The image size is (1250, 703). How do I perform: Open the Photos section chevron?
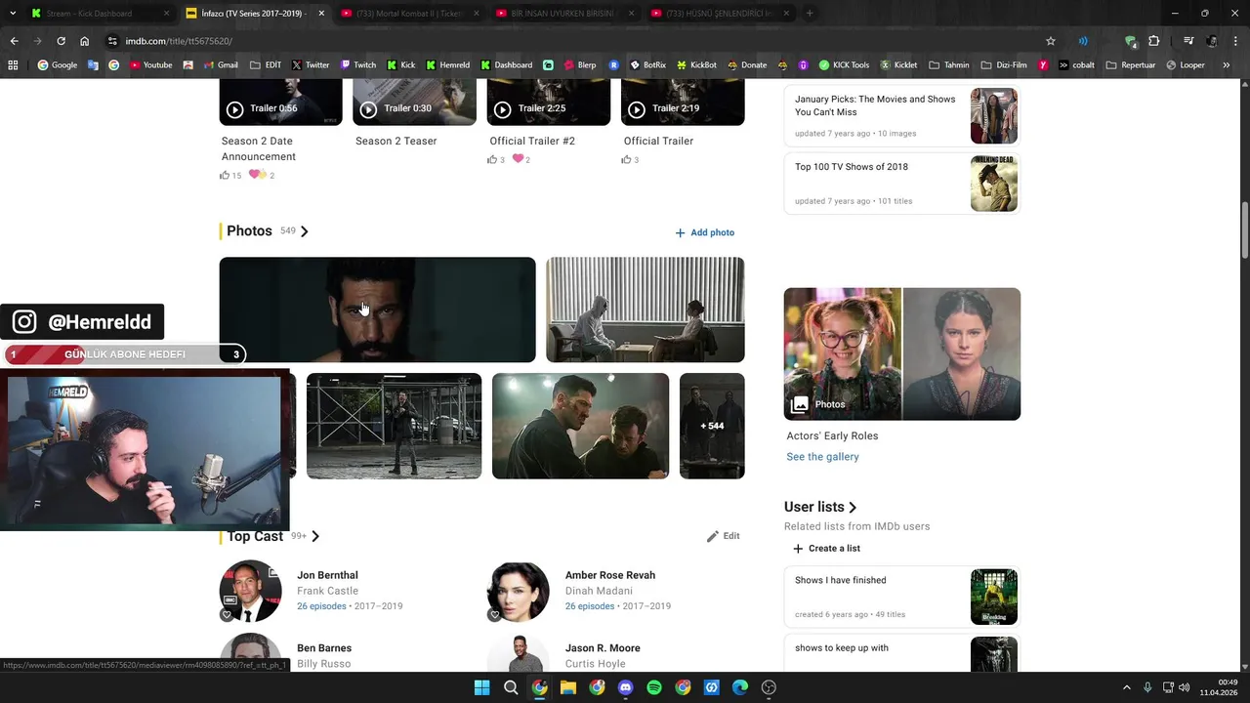(305, 231)
